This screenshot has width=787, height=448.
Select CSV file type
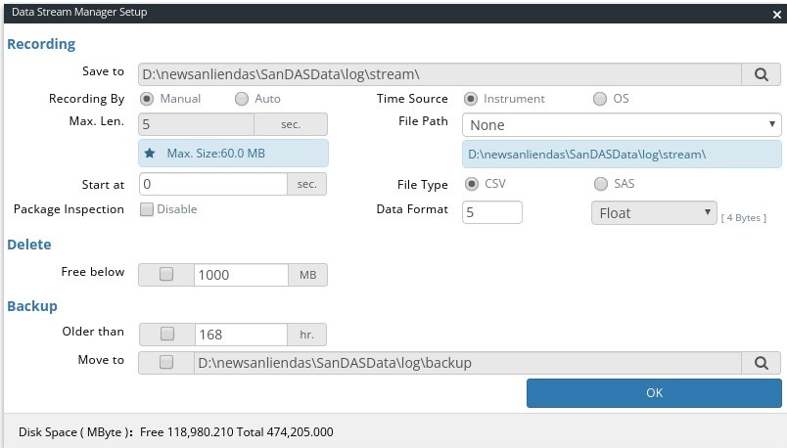click(x=471, y=184)
